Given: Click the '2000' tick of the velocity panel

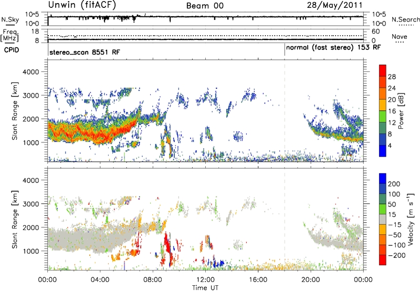Looking at the screenshot, I should (x=30, y=227).
